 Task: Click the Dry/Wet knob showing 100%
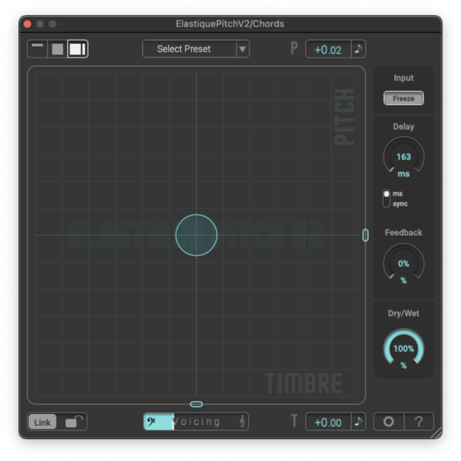tap(403, 349)
